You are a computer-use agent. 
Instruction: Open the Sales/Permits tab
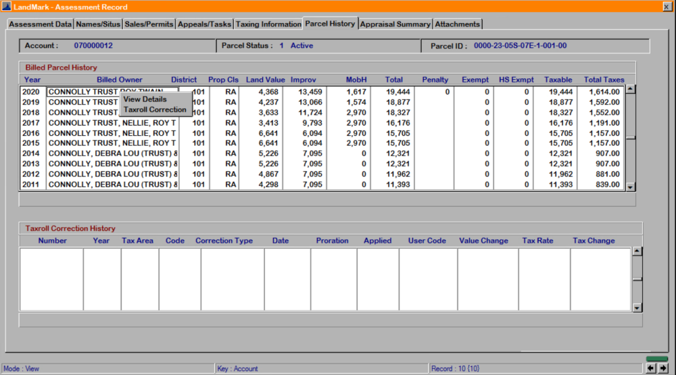(x=149, y=24)
